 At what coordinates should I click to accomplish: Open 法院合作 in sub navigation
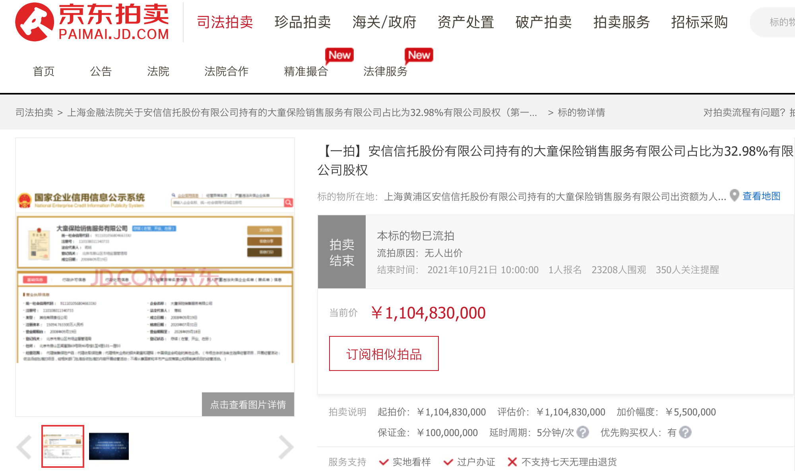pyautogui.click(x=227, y=71)
